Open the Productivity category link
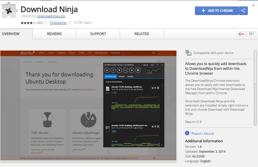This screenshot has height=167, width=258. 58,23
